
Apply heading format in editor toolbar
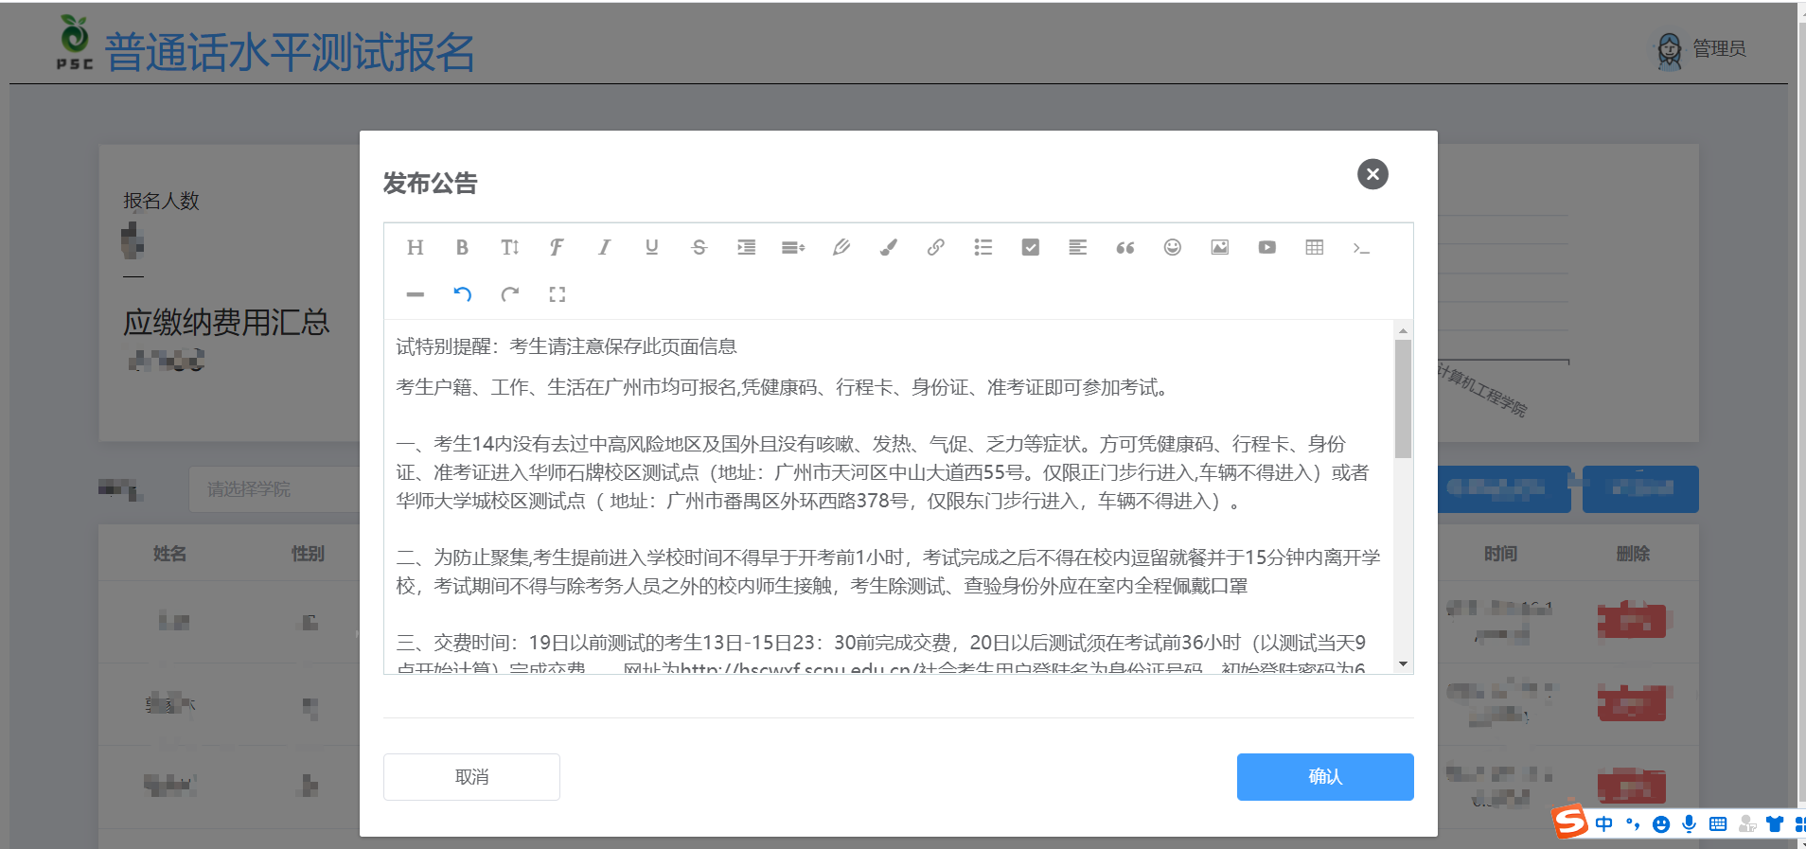pos(415,247)
